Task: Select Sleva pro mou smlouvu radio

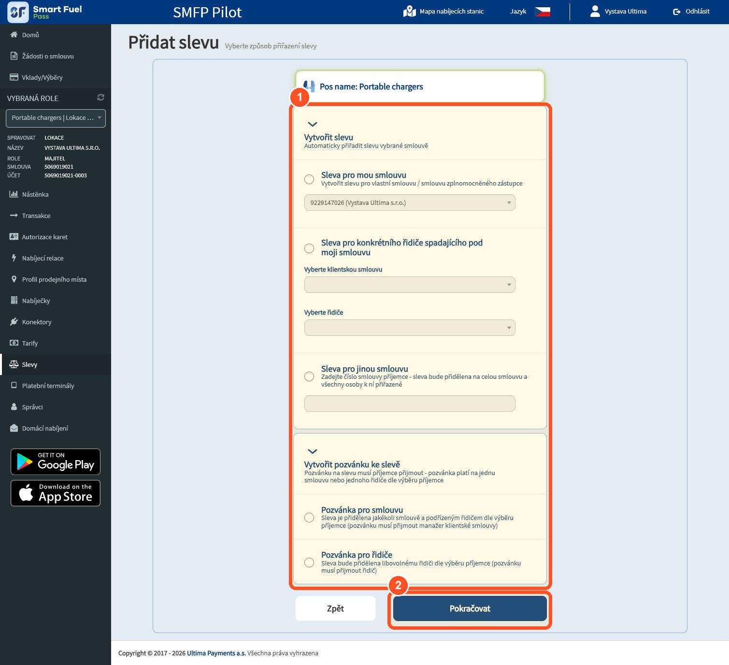Action: 309,179
